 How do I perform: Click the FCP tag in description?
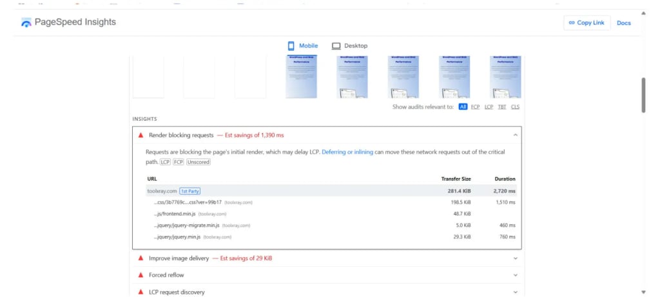(179, 162)
